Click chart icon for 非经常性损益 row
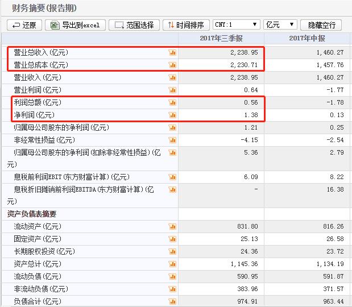 172,140
